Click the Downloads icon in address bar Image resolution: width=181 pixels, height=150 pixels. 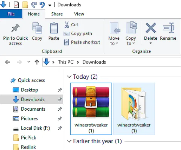[46, 62]
